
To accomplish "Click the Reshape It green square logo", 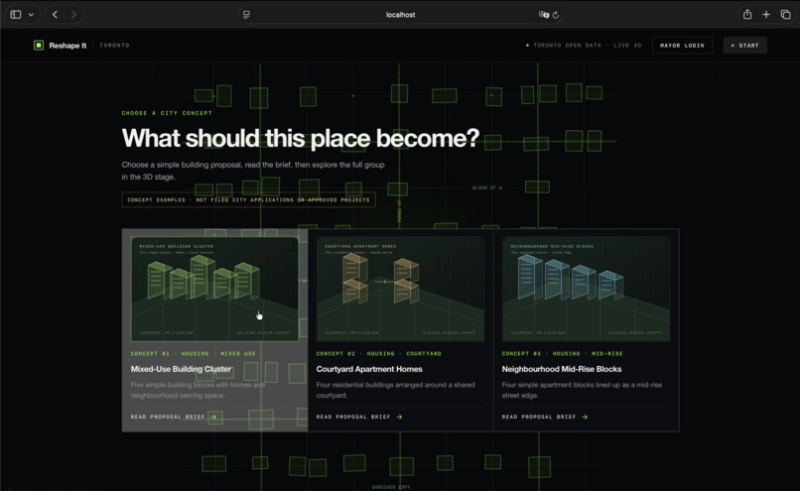I will 39,46.
